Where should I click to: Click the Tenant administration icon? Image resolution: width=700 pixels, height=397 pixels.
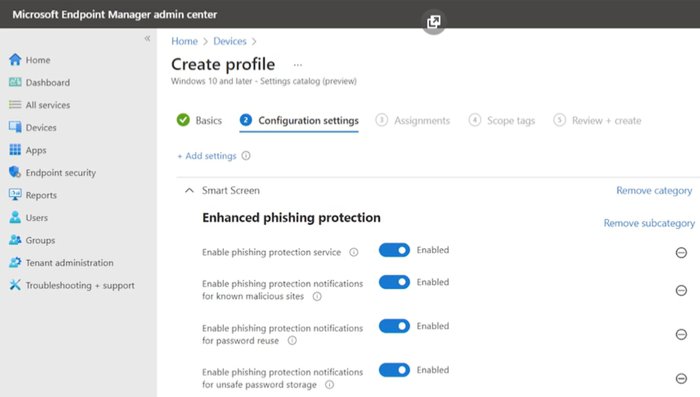[x=15, y=262]
